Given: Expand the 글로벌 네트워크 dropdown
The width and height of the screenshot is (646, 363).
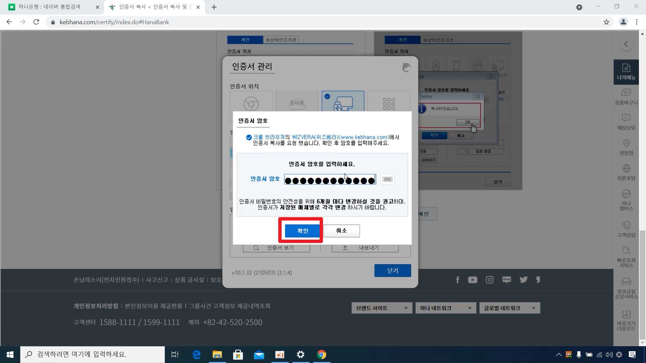Looking at the screenshot, I should coord(509,308).
